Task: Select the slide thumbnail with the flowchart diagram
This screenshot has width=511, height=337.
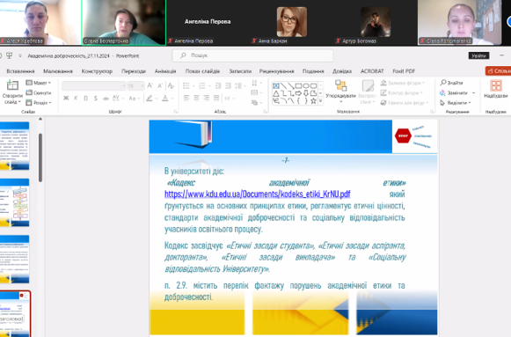Action: click(x=14, y=202)
